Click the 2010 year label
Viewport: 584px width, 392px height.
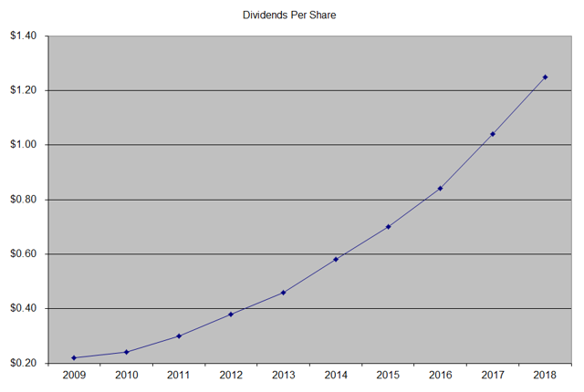click(x=126, y=375)
